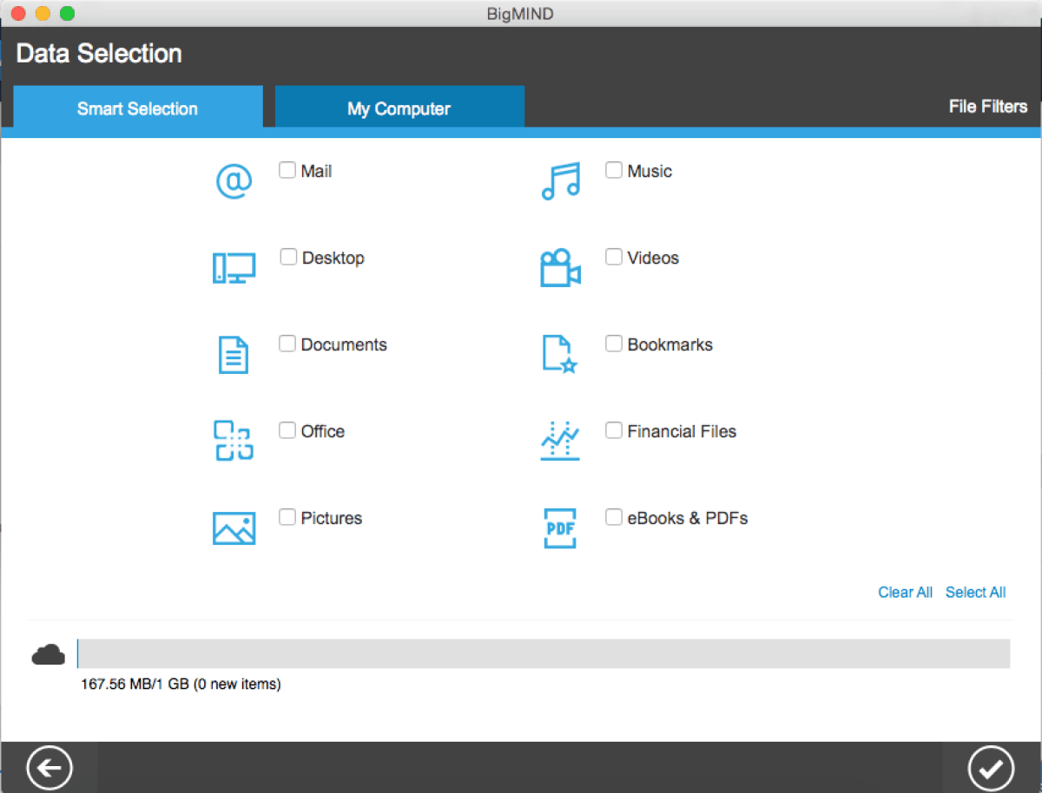Viewport: 1042px width, 793px height.
Task: Tick the Desktop checkbox
Action: click(x=288, y=257)
